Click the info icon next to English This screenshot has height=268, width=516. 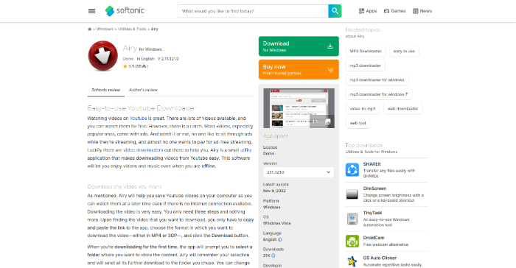pos(280,240)
